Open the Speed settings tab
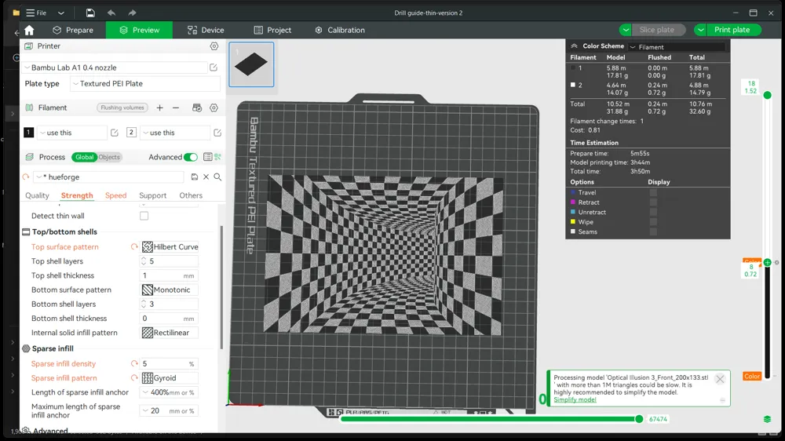Viewport: 785px width, 441px height. point(115,195)
